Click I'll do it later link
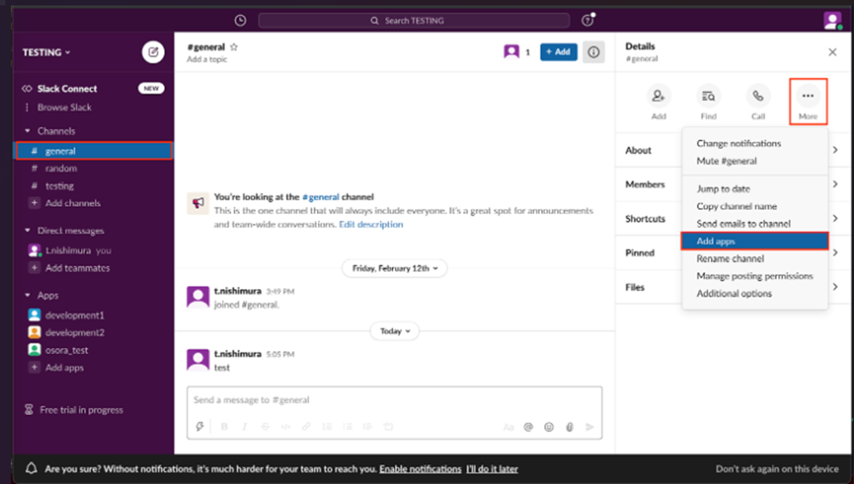Viewport: 854px width, 484px height. (x=492, y=469)
